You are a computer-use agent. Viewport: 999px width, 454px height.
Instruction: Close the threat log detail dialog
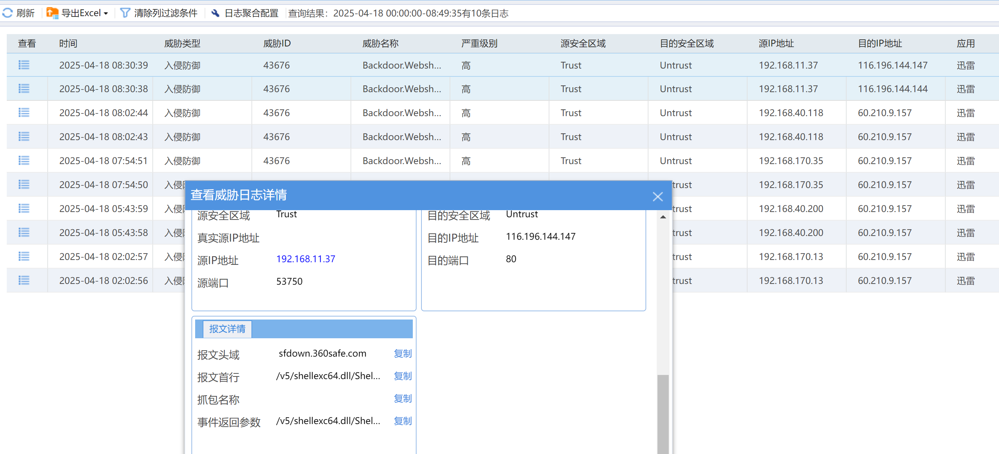[x=657, y=197]
